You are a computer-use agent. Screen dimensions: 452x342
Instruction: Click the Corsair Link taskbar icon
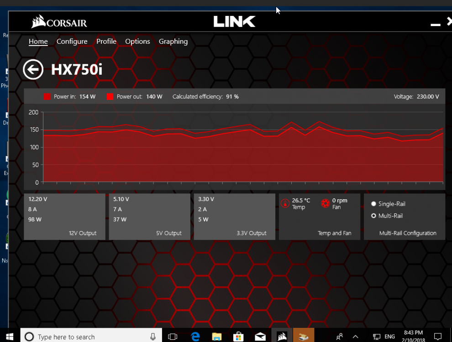pyautogui.click(x=282, y=336)
